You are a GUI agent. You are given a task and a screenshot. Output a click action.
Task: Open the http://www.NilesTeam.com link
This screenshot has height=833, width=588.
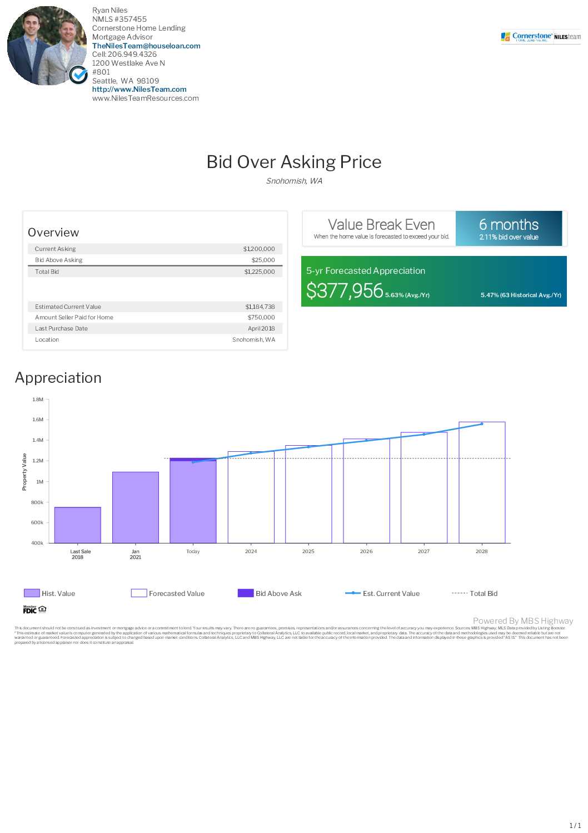(x=139, y=89)
